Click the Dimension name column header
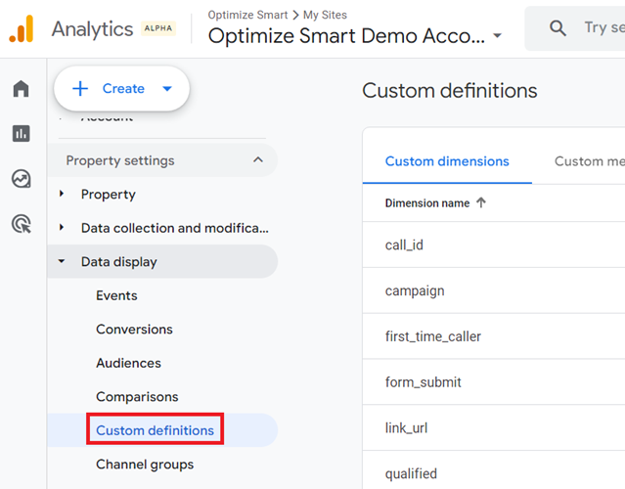Screen dimensions: 625x489 coord(427,203)
